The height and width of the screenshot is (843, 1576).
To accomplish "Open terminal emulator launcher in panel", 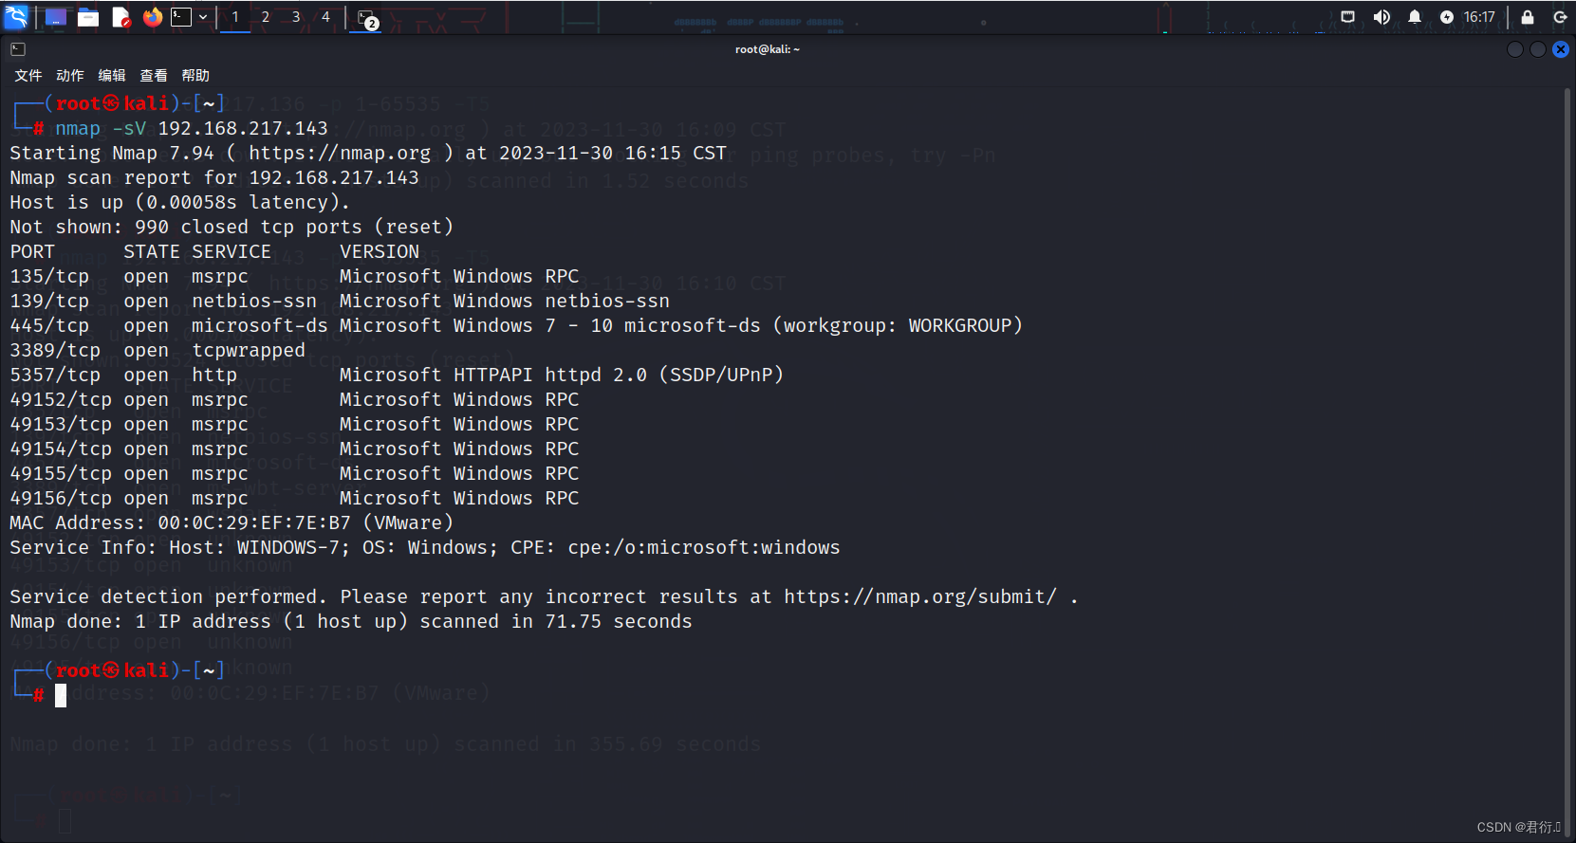I will (x=181, y=17).
